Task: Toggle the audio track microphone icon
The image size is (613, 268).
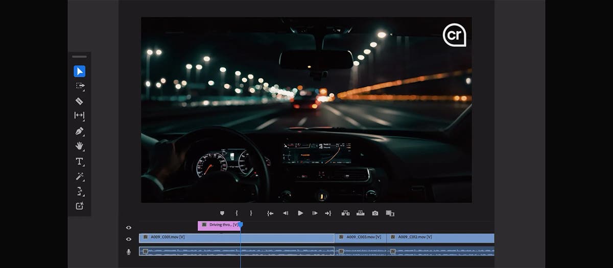Action: [x=129, y=252]
